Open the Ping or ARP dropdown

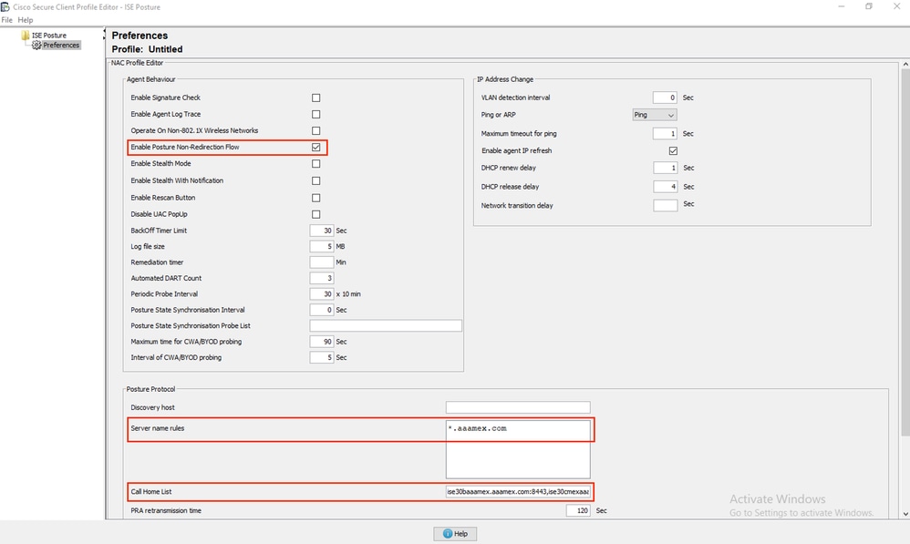pos(654,115)
